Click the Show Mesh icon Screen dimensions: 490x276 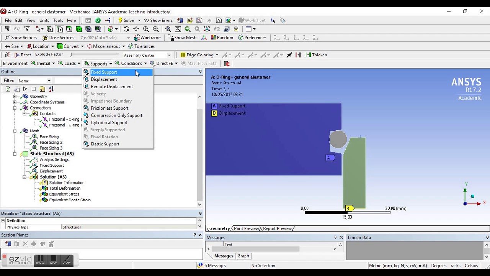[x=182, y=38]
